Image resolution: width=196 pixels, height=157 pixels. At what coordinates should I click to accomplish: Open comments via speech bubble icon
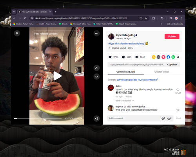point(123,57)
